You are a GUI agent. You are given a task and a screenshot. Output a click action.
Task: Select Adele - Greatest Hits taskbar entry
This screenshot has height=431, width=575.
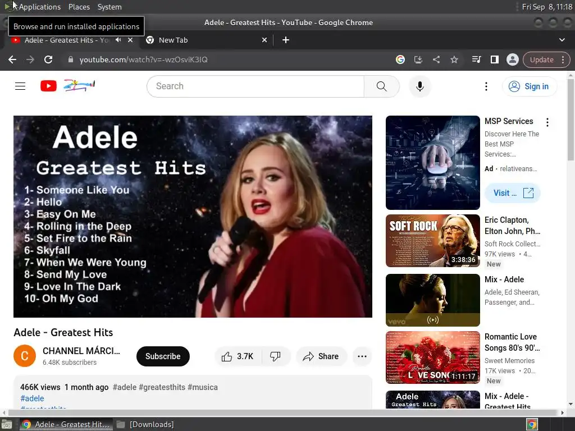coord(66,424)
